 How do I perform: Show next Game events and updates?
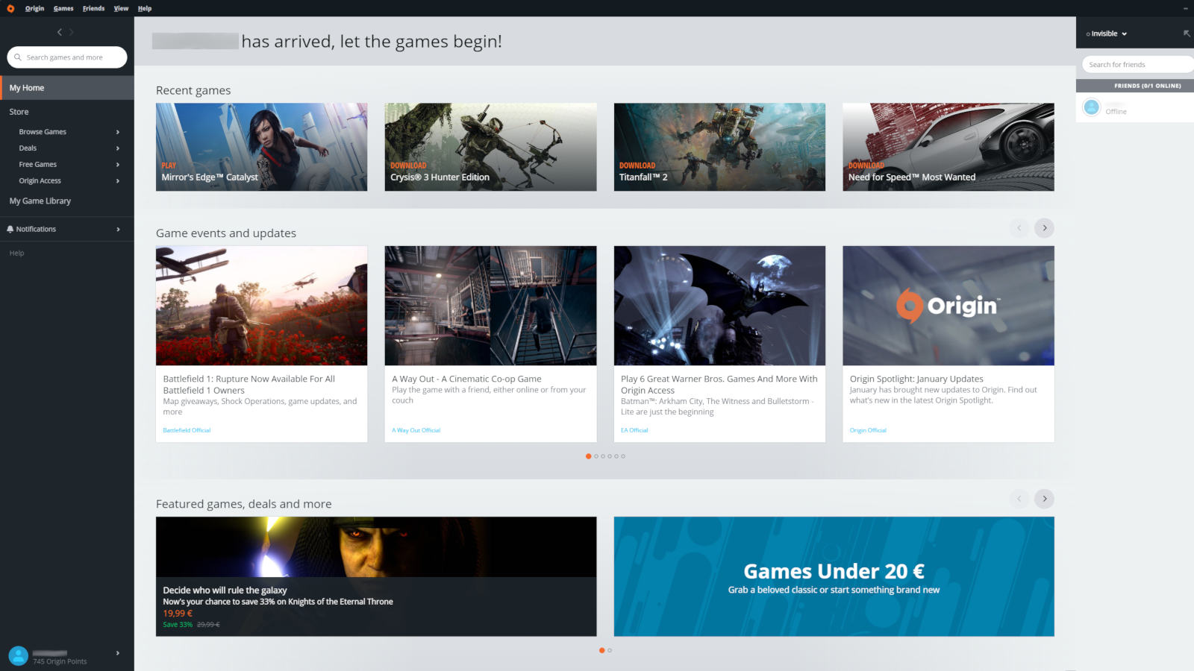pos(1044,228)
